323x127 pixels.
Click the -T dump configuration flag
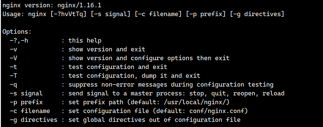pyautogui.click(x=13, y=76)
